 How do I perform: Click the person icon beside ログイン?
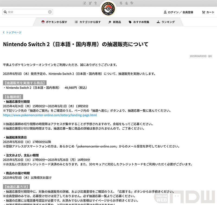165,12
